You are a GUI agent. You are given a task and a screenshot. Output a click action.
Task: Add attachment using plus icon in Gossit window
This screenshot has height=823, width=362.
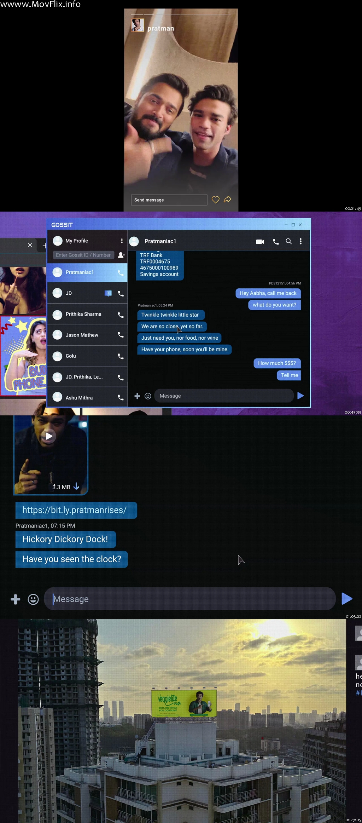[137, 396]
